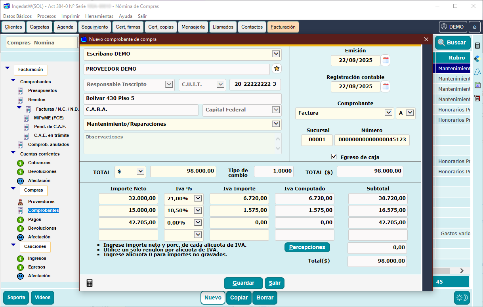
Task: Click the Pend. de C.A.E. icon
Action: 26,127
